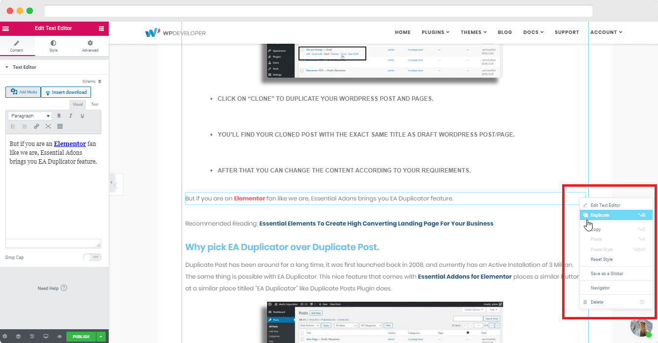658x343 pixels.
Task: Preview changes with the eye icon
Action: click(x=60, y=337)
